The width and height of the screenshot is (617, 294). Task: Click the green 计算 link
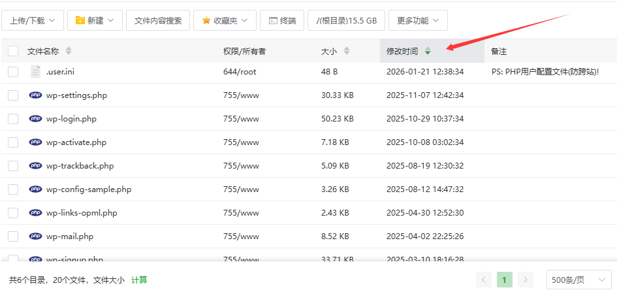coord(139,280)
